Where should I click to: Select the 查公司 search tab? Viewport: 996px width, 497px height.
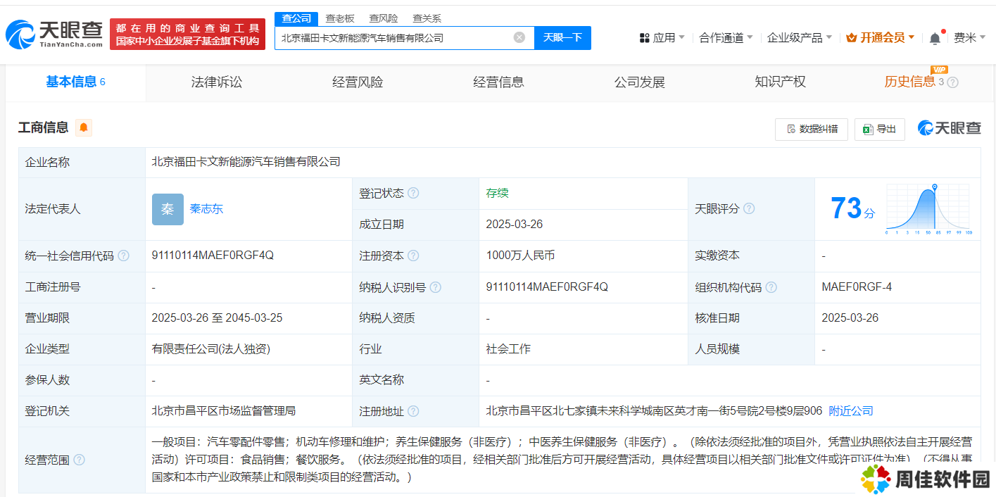(x=296, y=18)
